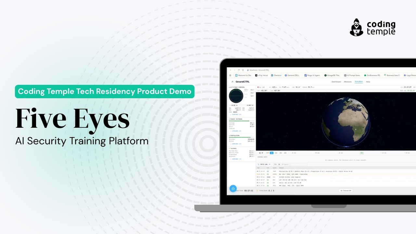
Task: Open the blue chatbot assistant button
Action: (233, 188)
